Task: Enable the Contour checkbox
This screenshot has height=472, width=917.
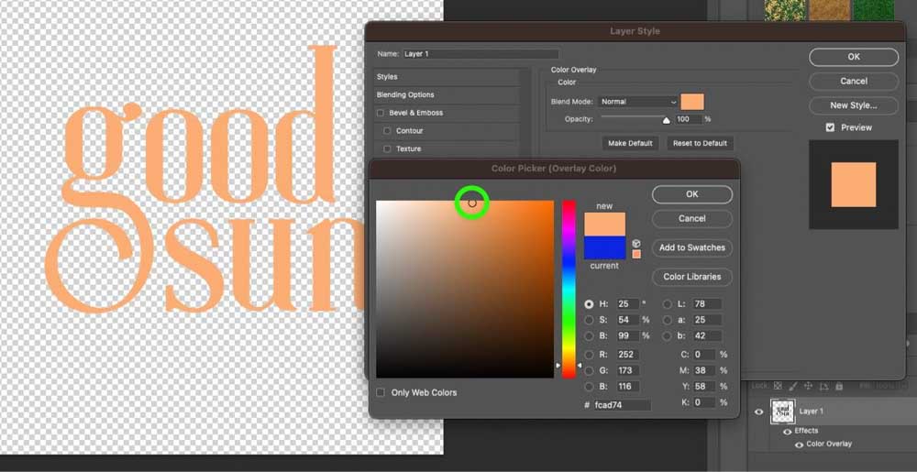Action: (387, 131)
